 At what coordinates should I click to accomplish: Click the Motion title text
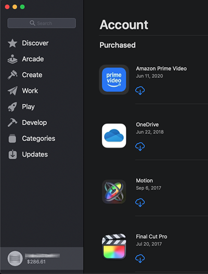145,181
